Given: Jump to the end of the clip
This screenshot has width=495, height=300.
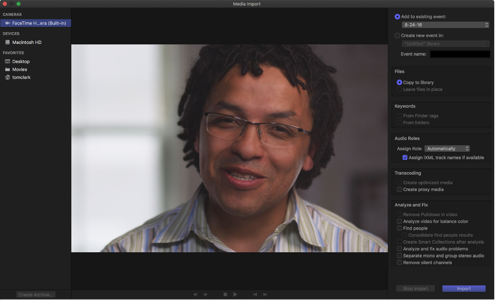Looking at the screenshot, I should (265, 294).
